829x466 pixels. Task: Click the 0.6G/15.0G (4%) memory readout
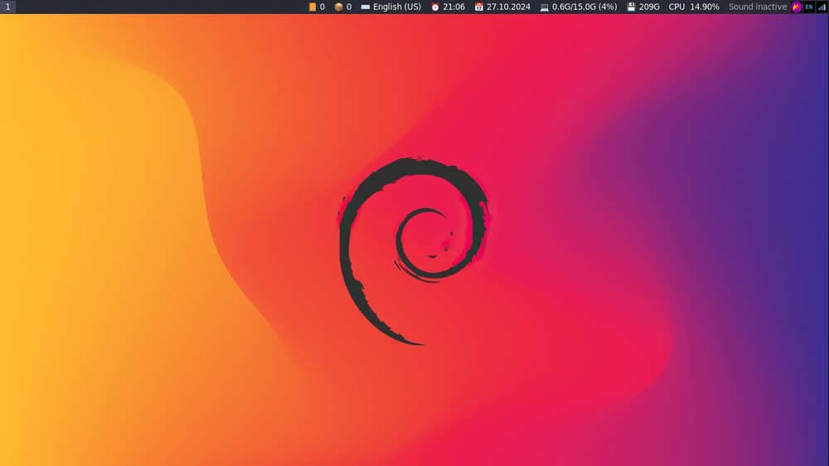[584, 7]
